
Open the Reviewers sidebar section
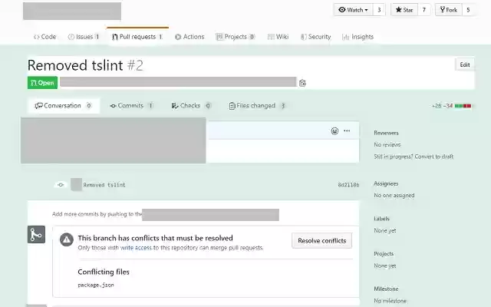(x=386, y=133)
